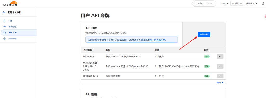Click the 令牌名称 column header
The image size is (266, 98).
coord(88,50)
